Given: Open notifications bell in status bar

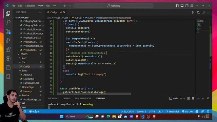Looking at the screenshot, I should point(208,111).
